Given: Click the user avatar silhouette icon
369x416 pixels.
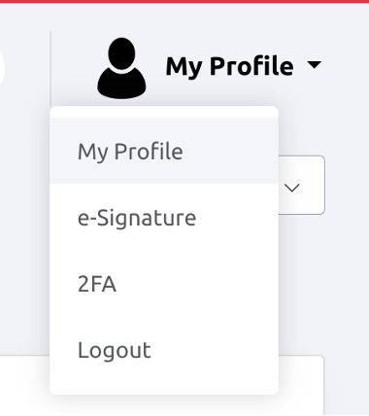Looking at the screenshot, I should point(121,68).
